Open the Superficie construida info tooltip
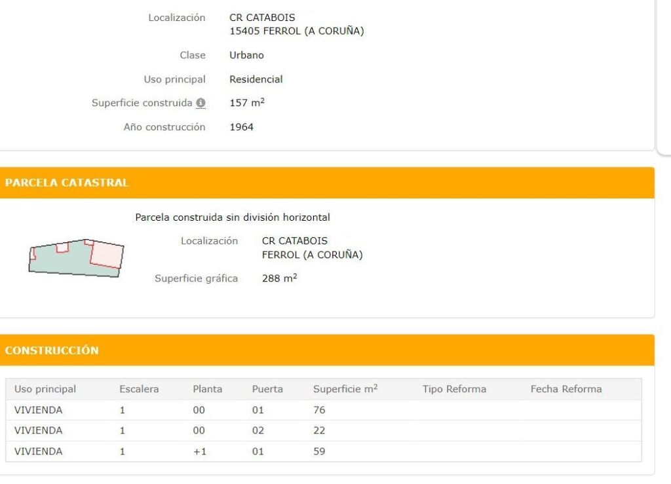The height and width of the screenshot is (484, 671). pos(201,102)
